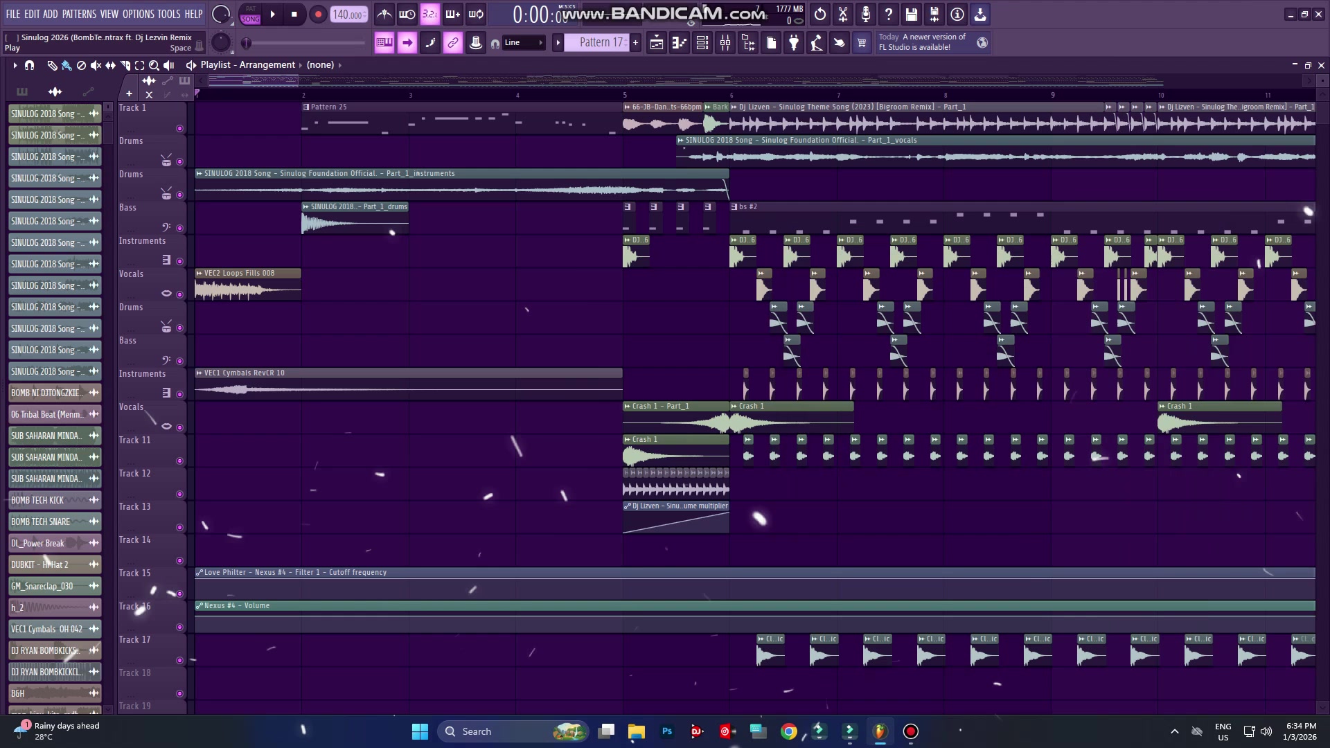
Task: Select the BOMB TECH KICK sample in picker
Action: (55, 500)
